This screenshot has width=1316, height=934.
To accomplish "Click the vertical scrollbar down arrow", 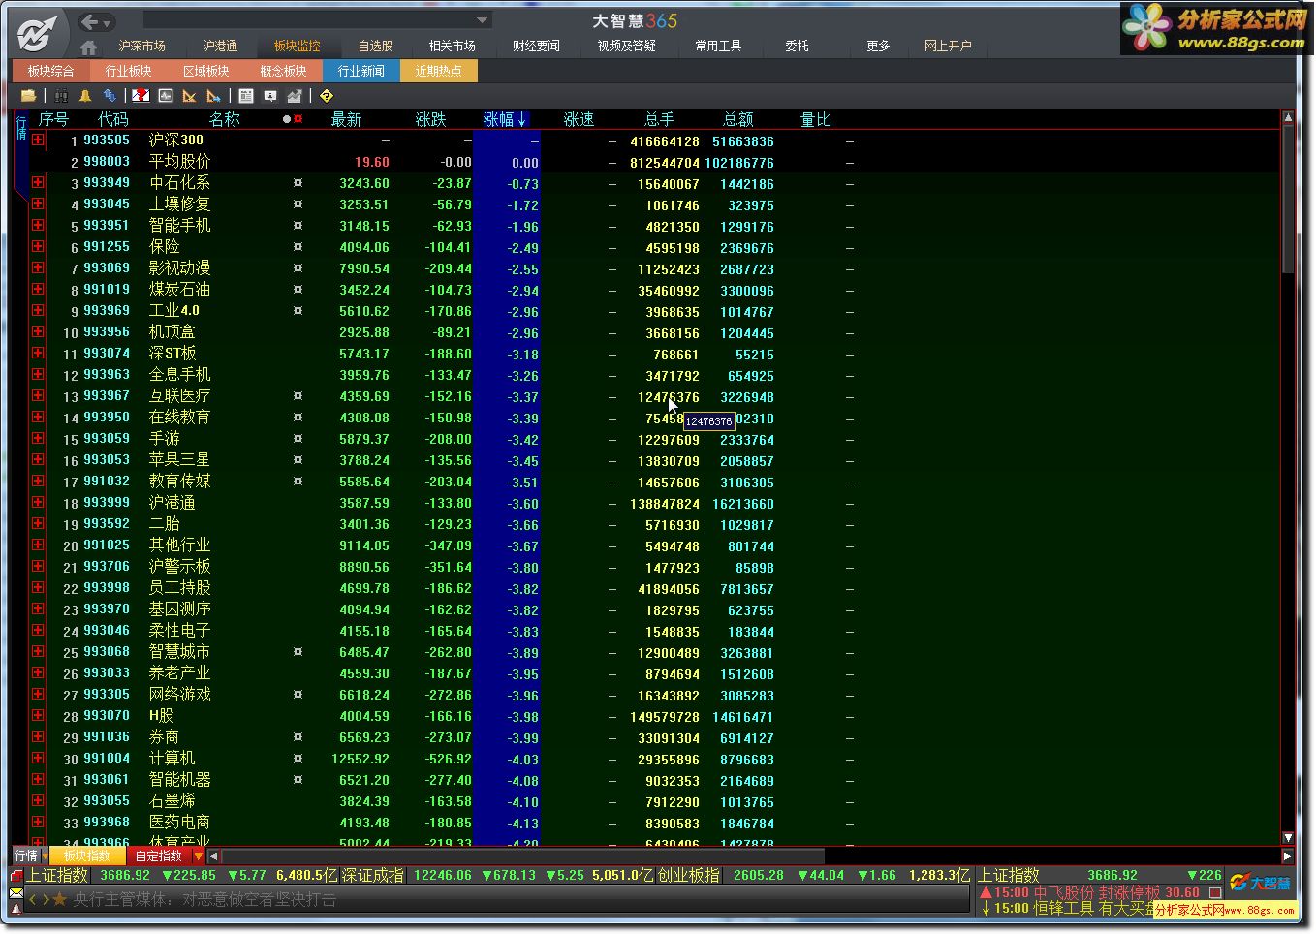I will [1288, 837].
